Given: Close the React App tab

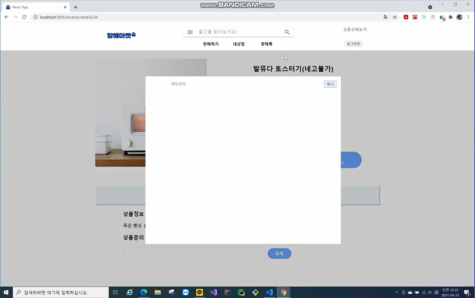Looking at the screenshot, I should point(65,7).
